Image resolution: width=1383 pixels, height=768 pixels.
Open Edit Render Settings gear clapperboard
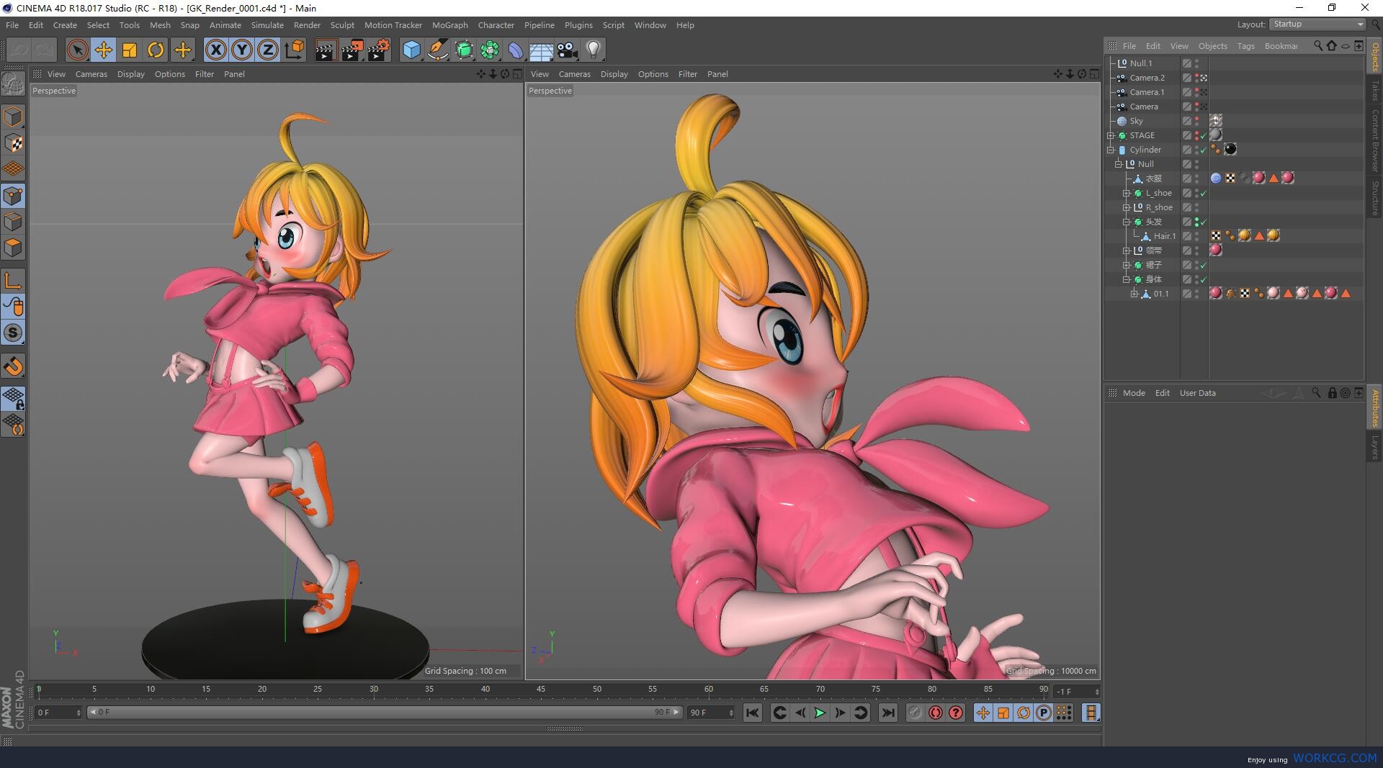pyautogui.click(x=378, y=50)
